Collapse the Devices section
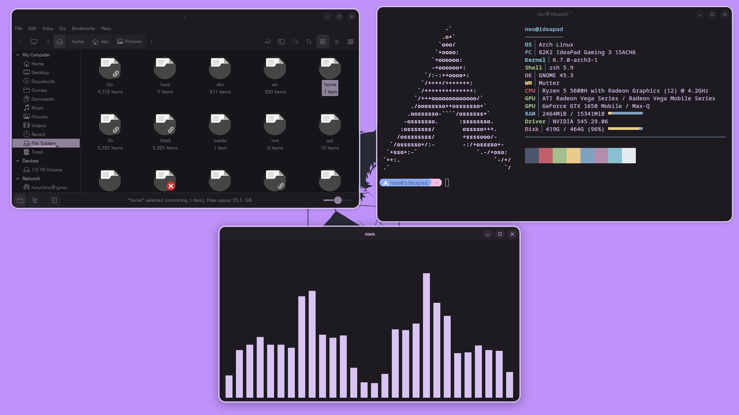739x415 pixels. coord(18,161)
